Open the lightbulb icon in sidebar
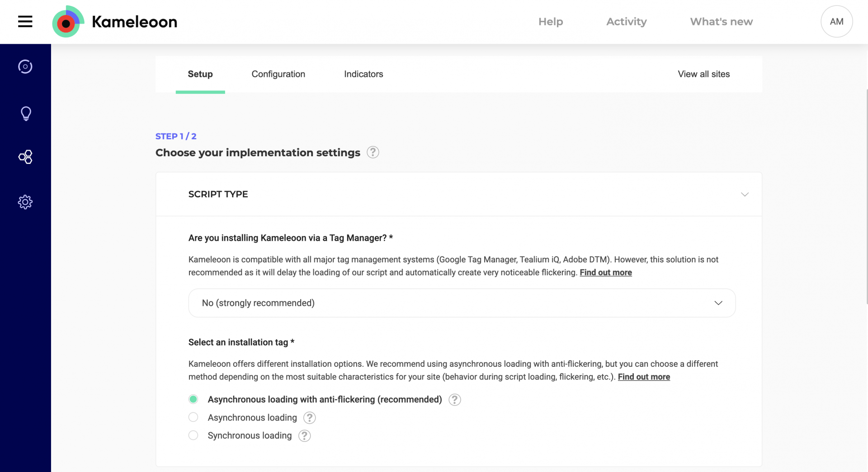Screen dimensions: 868x472 26,113
